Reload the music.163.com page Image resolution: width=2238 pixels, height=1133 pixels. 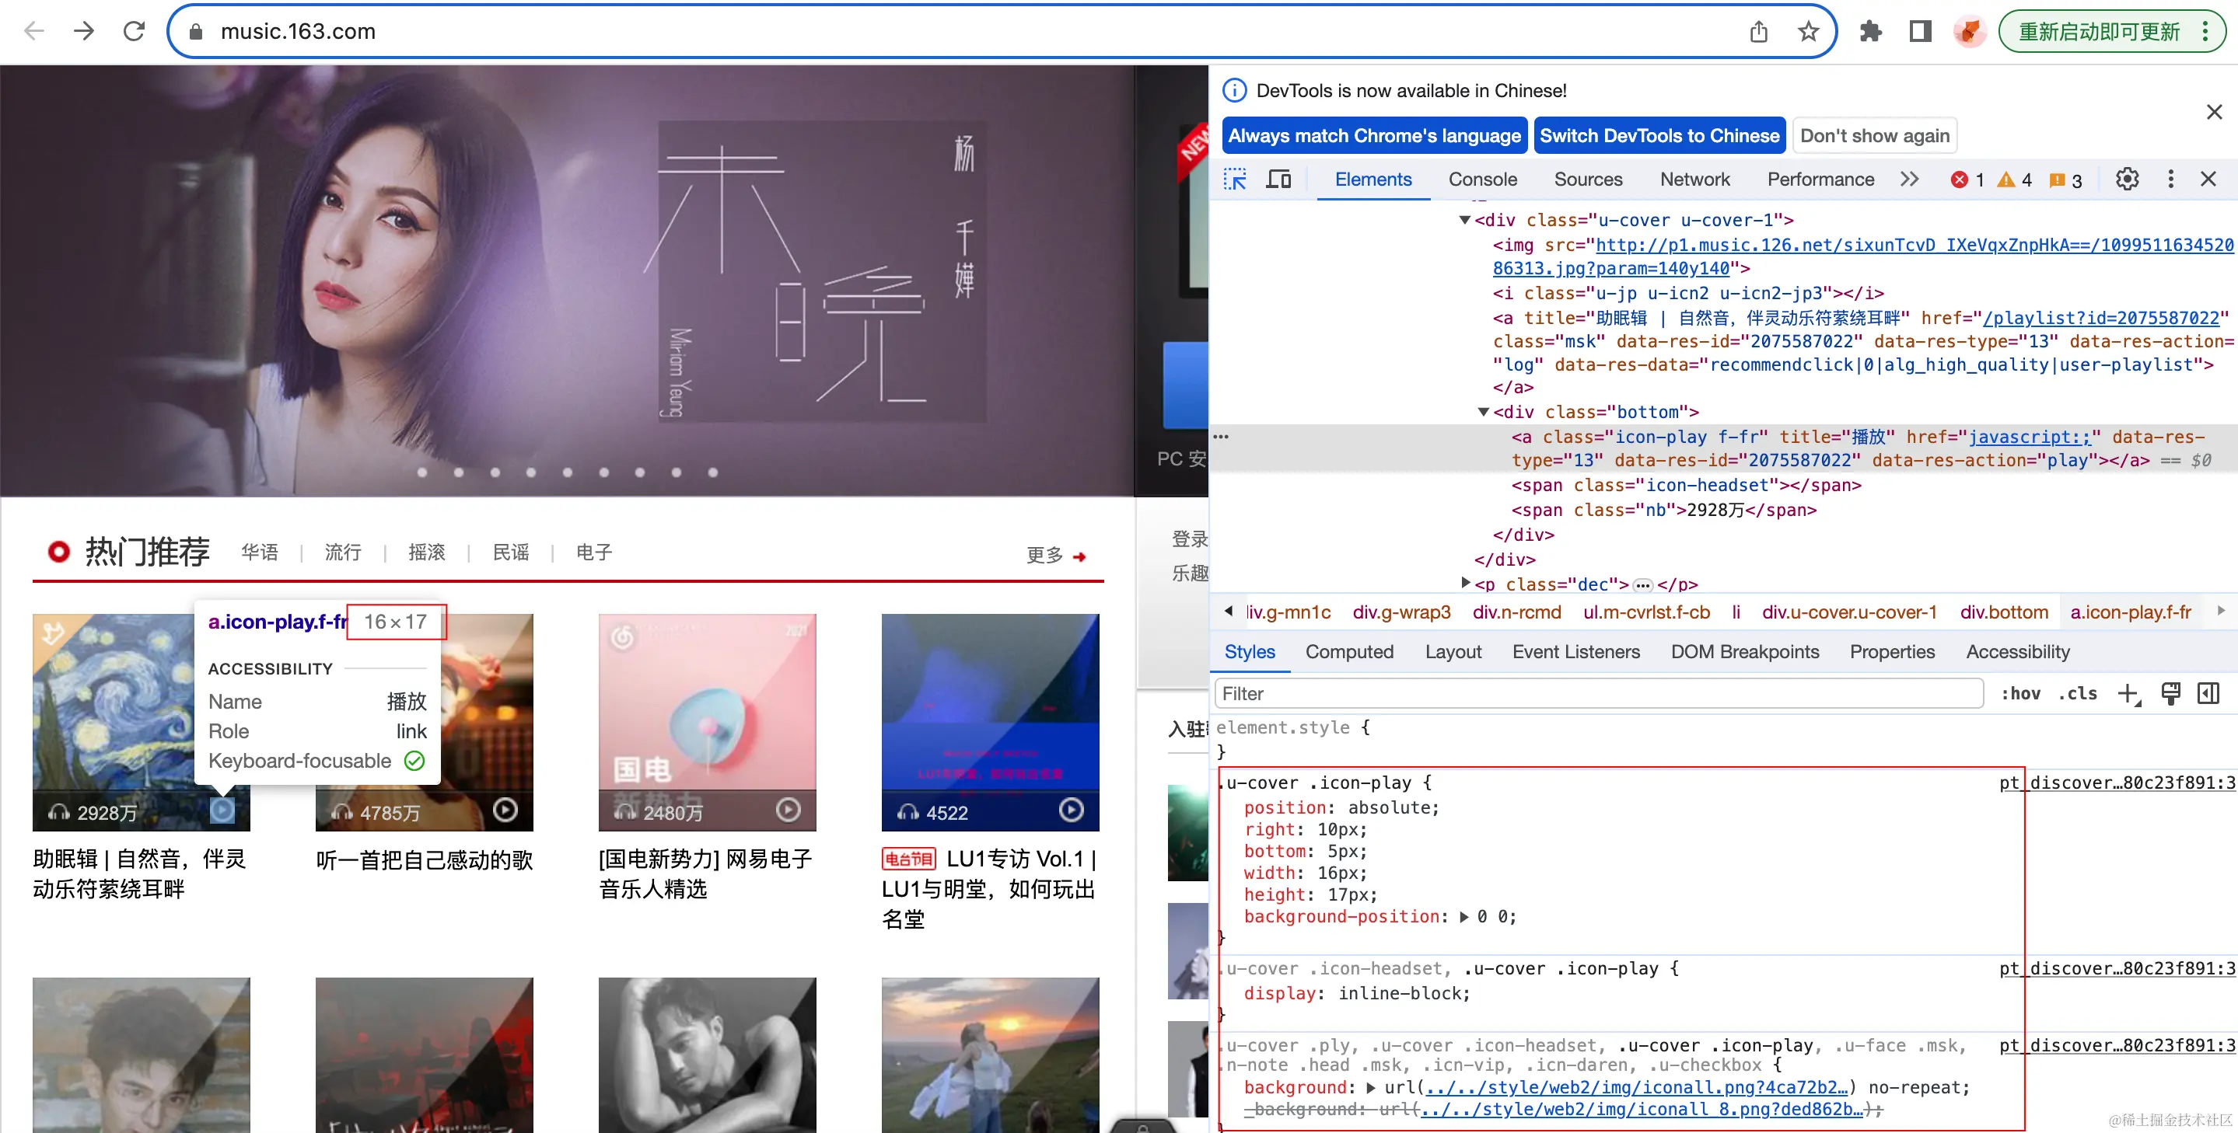pyautogui.click(x=134, y=31)
